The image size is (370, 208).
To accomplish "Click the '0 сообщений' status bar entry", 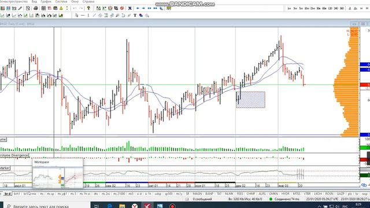I will (202, 199).
